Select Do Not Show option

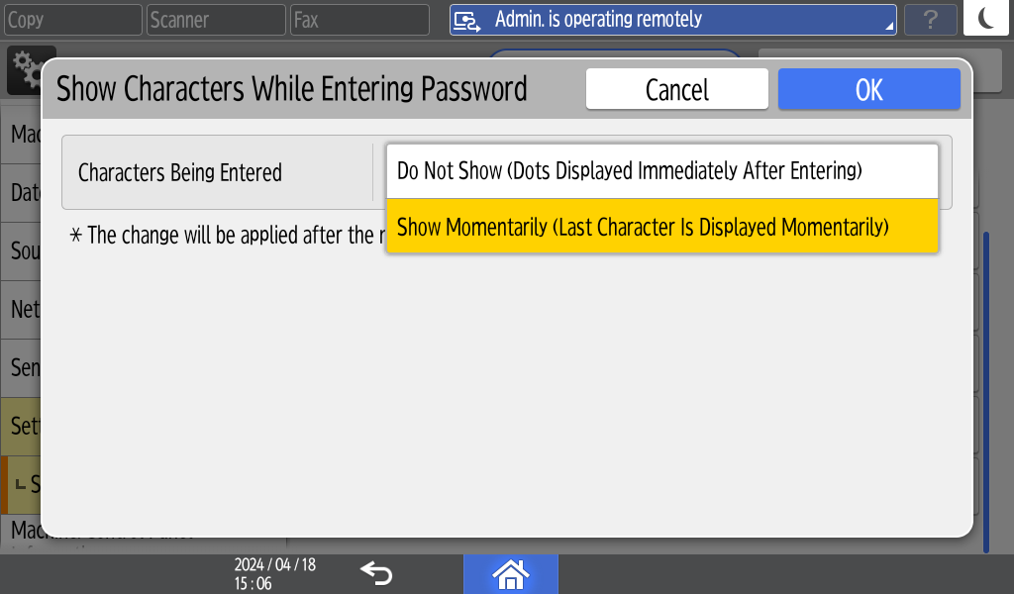click(x=661, y=171)
